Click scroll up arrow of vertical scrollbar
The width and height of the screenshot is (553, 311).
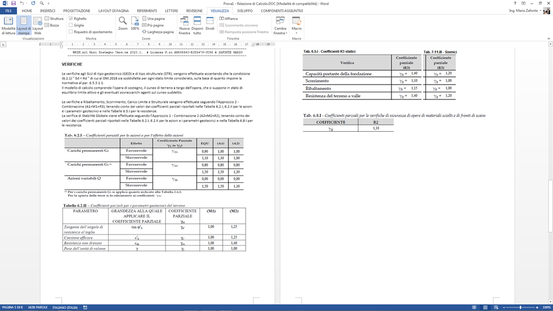coord(550,44)
